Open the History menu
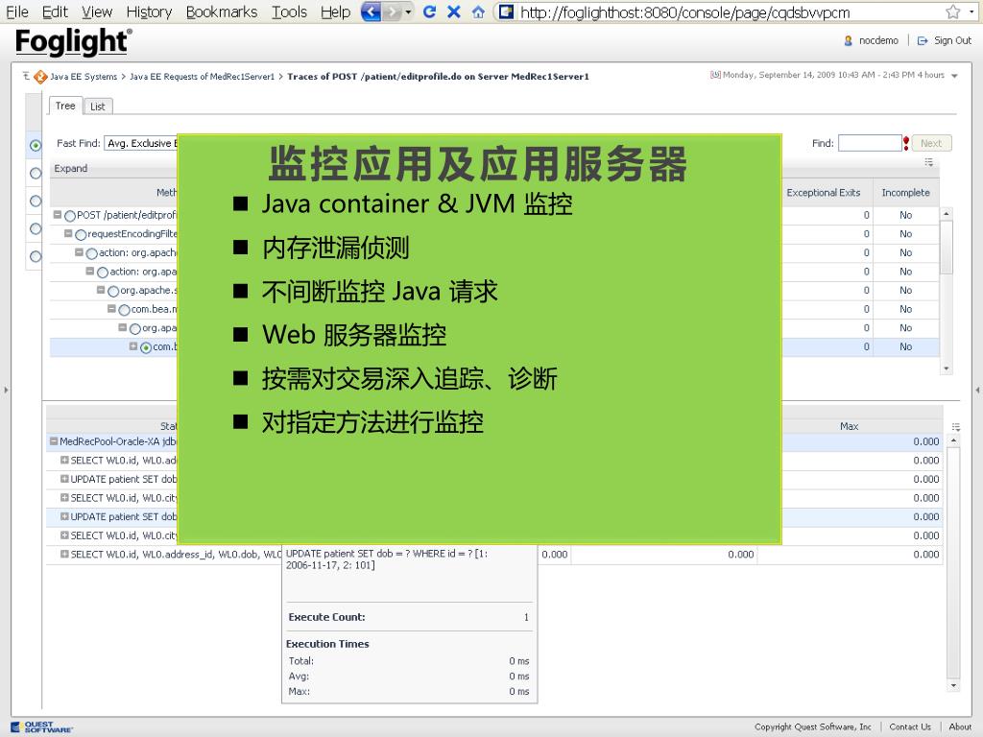Viewport: 983px width, 737px height. [x=149, y=12]
